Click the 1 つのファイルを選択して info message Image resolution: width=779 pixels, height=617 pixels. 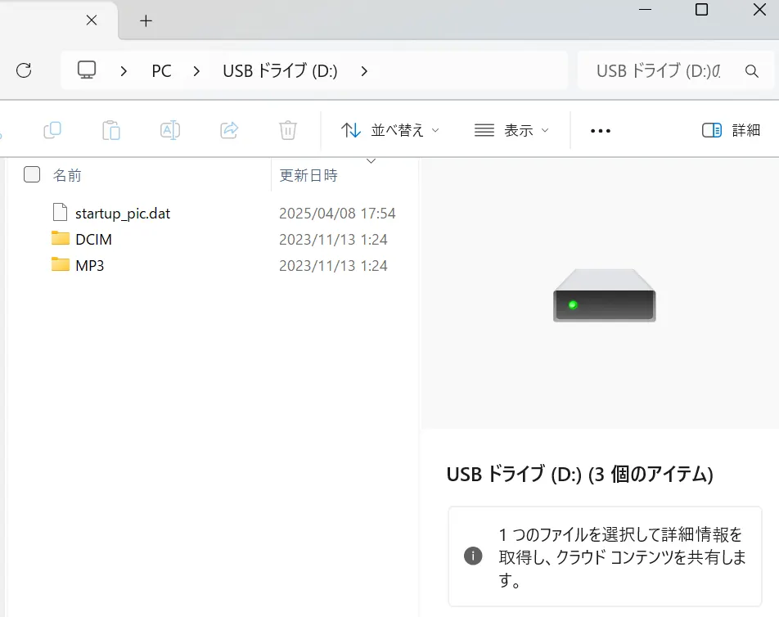pos(623,557)
